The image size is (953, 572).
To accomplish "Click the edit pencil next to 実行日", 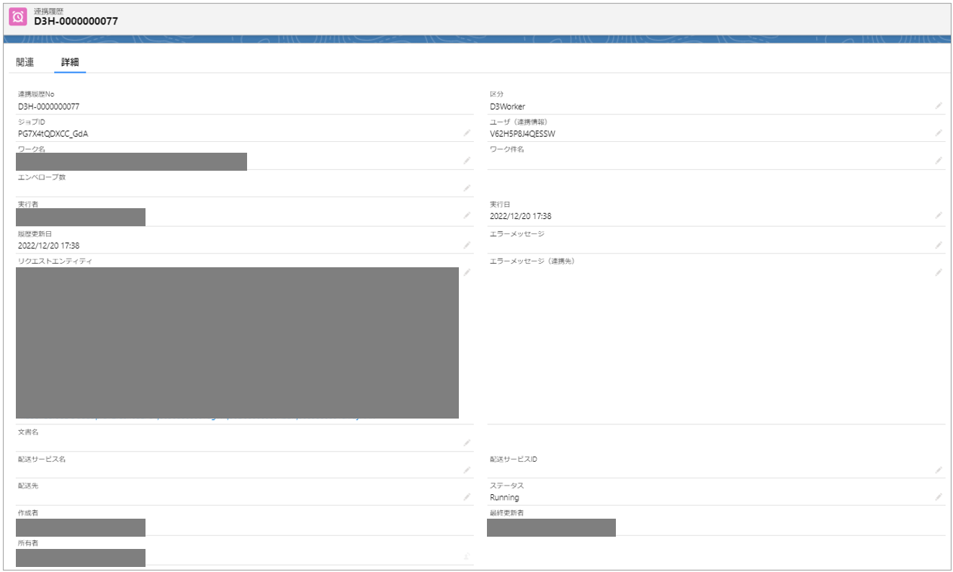I will 939,215.
